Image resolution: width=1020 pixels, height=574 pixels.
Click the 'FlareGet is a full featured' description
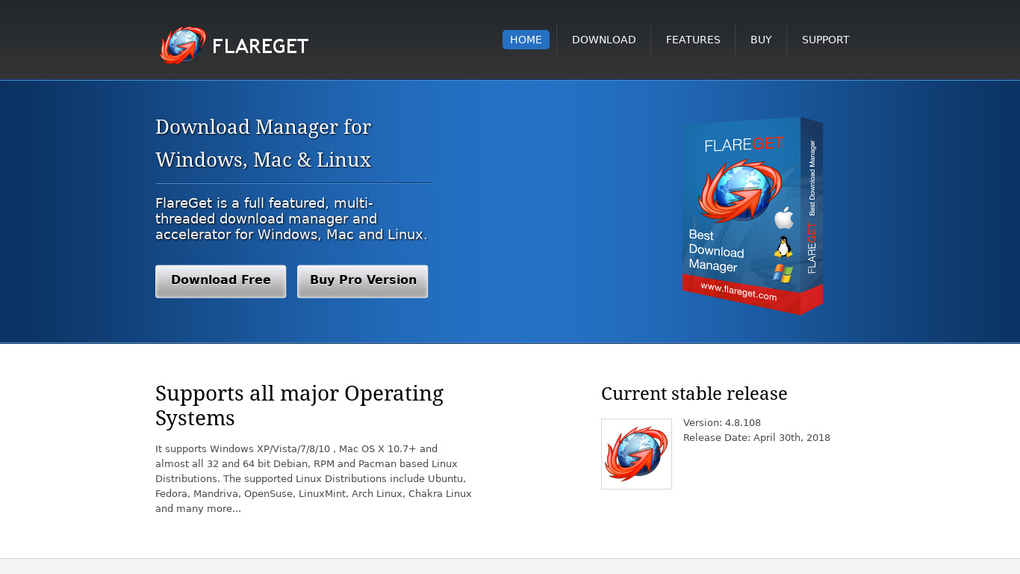291,219
